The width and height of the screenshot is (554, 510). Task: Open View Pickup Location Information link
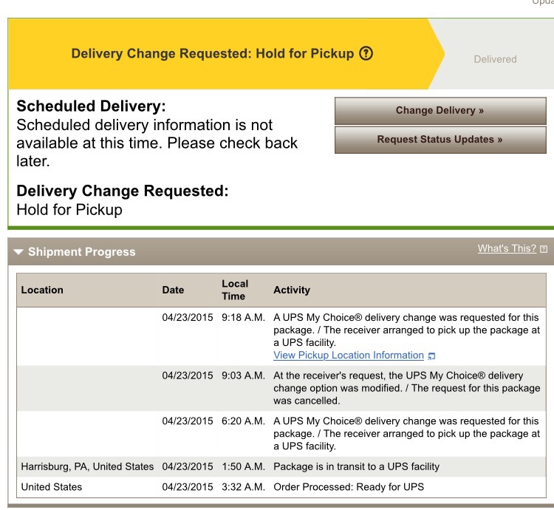(349, 356)
